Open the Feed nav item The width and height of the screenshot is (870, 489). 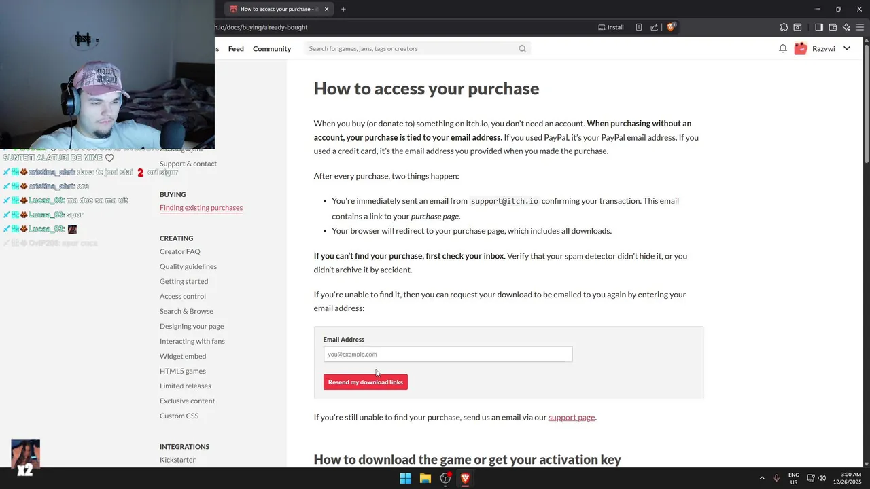click(x=236, y=48)
